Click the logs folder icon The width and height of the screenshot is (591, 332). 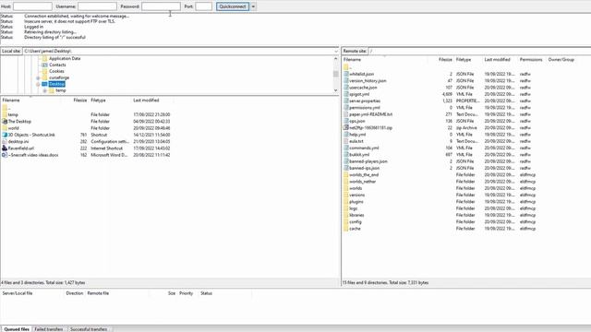(346, 208)
